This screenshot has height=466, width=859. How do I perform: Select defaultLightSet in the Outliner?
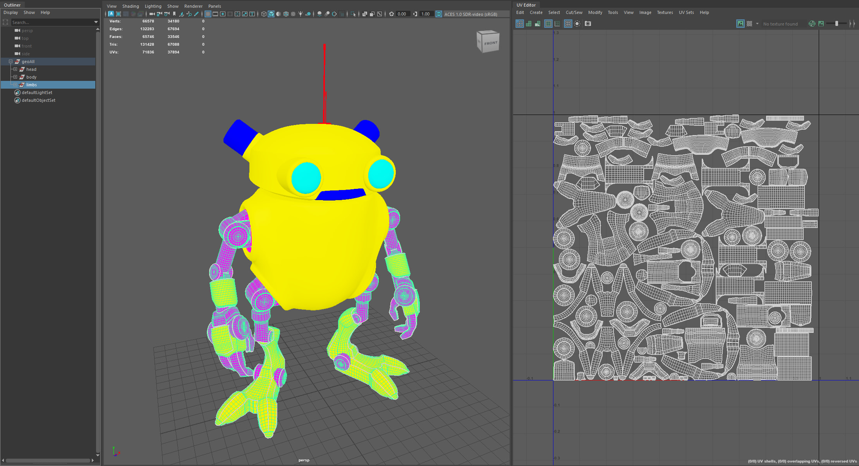tap(37, 93)
